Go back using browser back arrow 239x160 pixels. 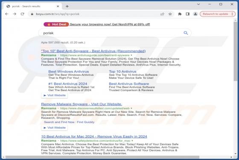[7, 14]
